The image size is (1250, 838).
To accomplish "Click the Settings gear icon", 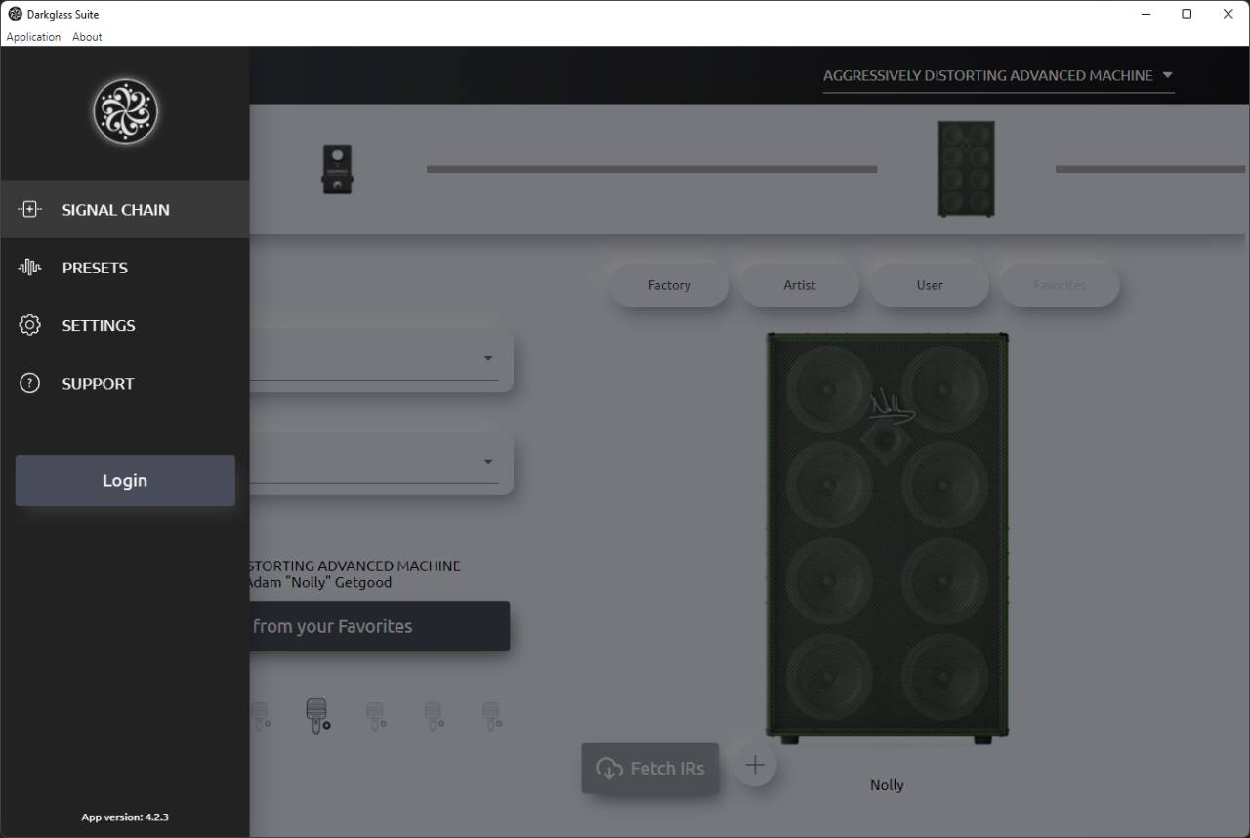I will click(x=30, y=325).
